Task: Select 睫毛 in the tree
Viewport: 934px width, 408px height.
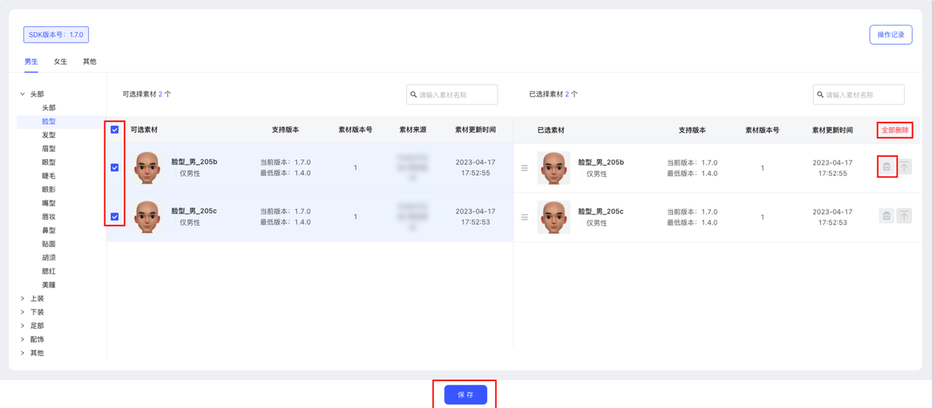Action: pyautogui.click(x=49, y=176)
